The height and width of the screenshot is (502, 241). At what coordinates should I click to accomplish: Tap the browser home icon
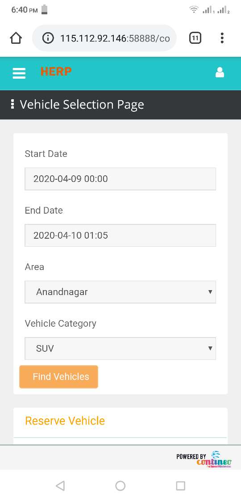pos(16,38)
